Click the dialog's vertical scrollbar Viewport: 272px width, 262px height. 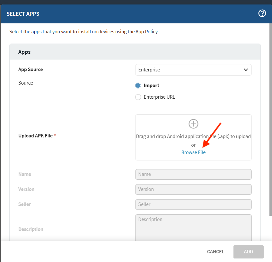[270, 128]
